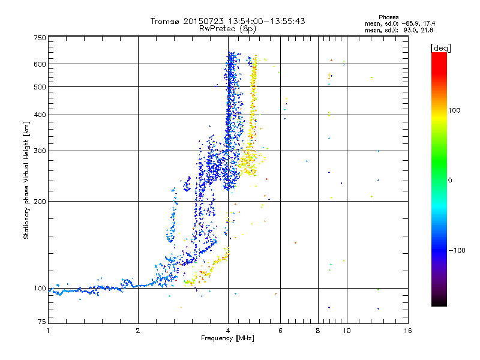Click the x-axis tick label '1'
This screenshot has height=360, width=480.
click(x=48, y=331)
